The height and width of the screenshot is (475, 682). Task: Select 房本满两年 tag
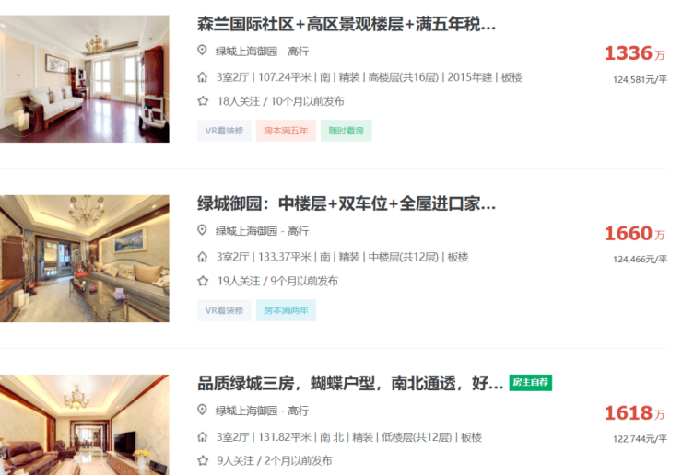tap(286, 310)
